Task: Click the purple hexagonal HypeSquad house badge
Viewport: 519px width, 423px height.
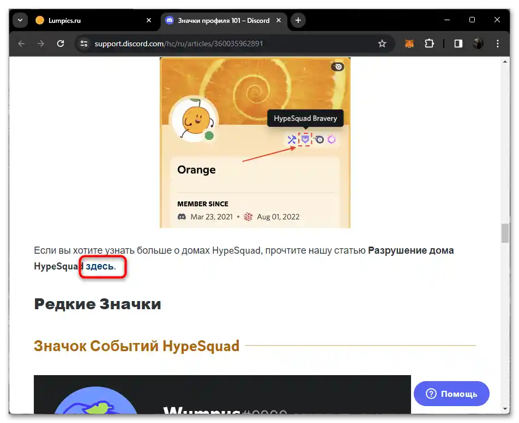Action: coord(331,139)
